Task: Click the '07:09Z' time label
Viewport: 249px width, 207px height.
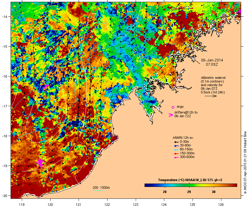Action: tap(212, 65)
